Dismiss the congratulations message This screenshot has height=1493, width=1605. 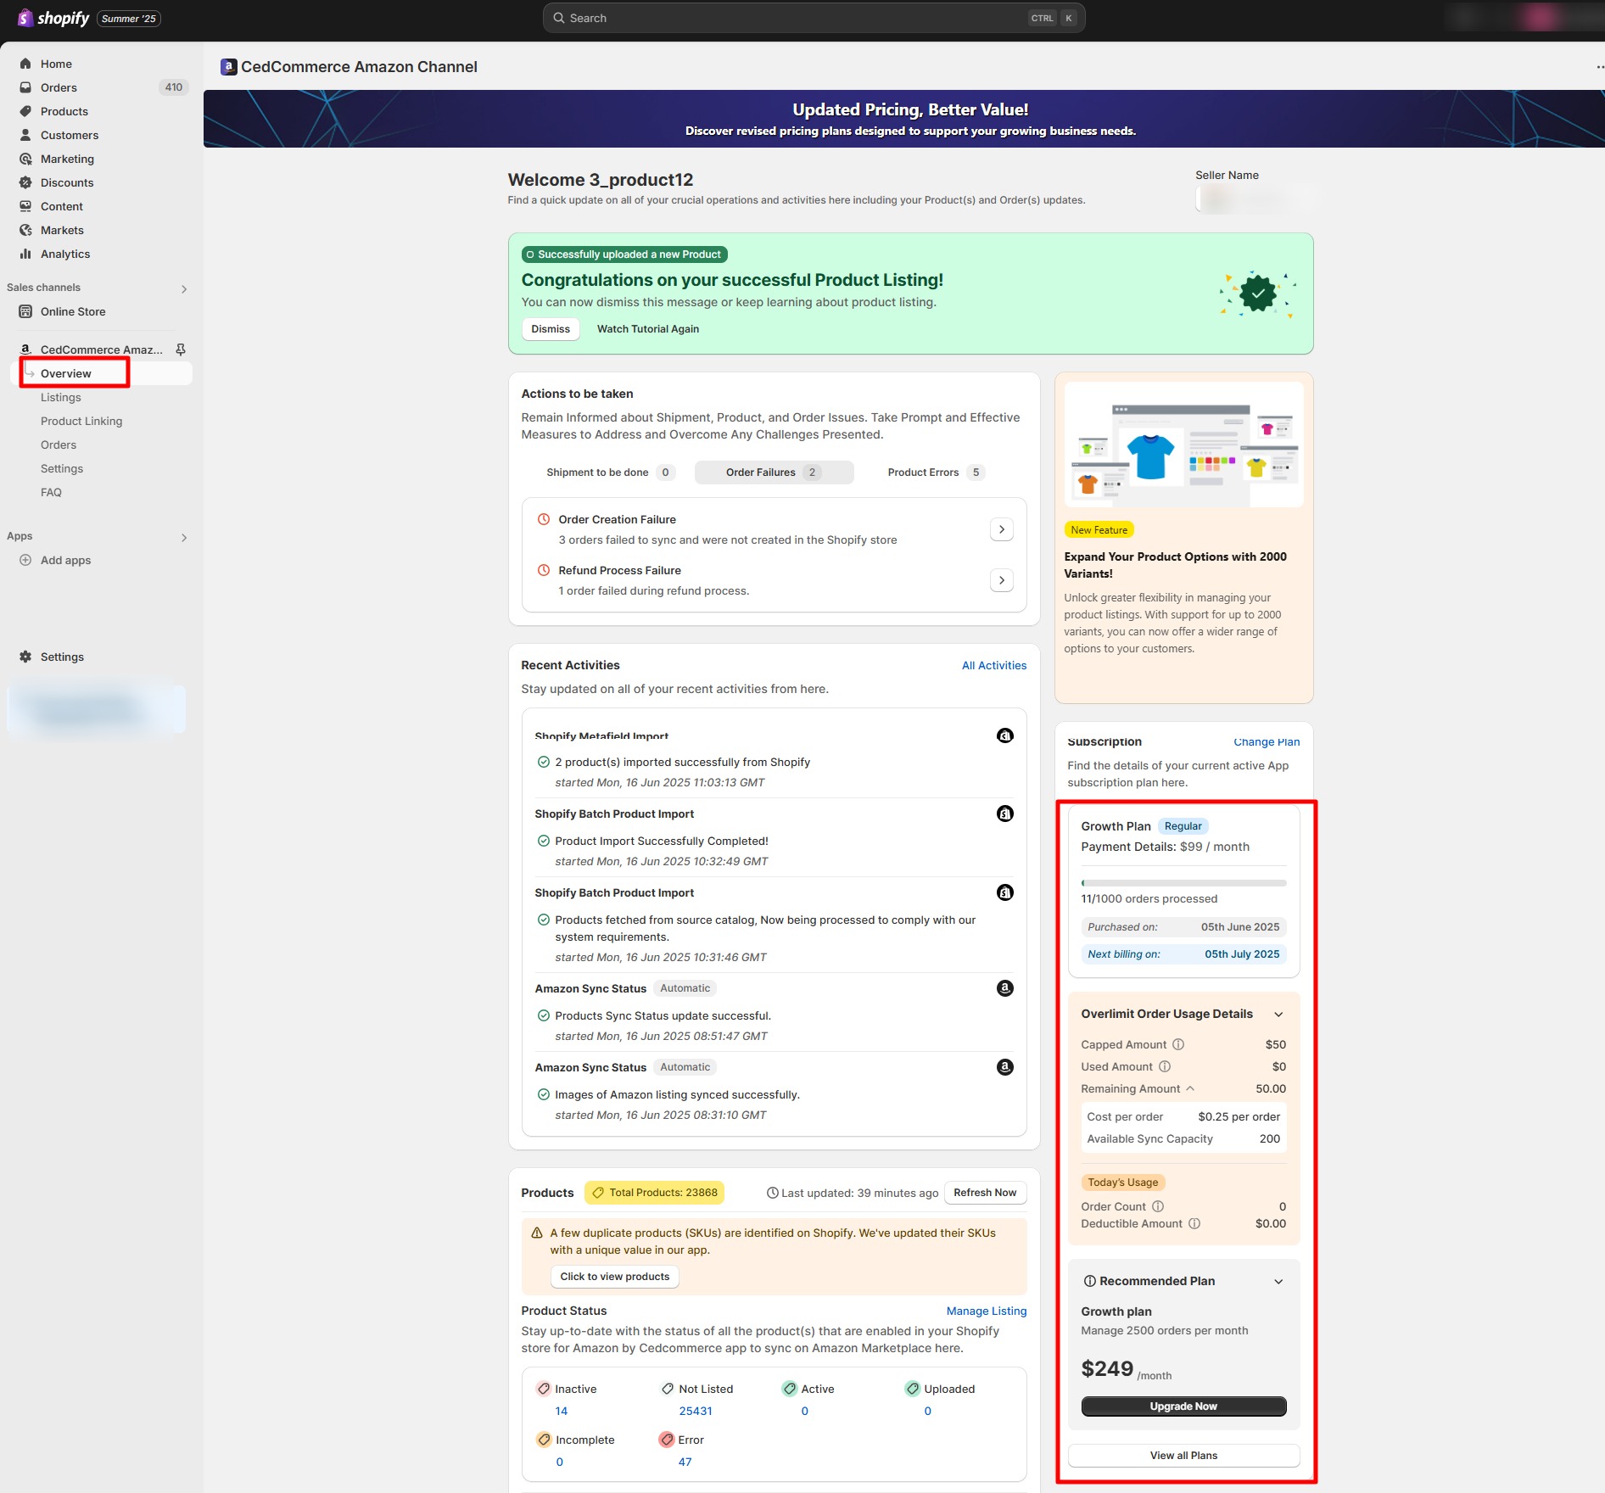click(x=551, y=329)
